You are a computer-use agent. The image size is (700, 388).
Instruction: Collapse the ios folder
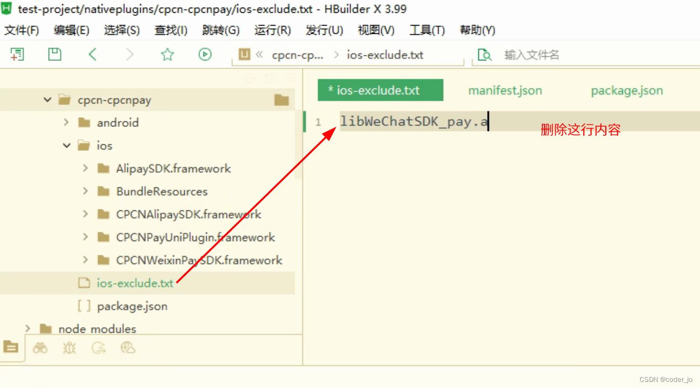coord(67,146)
